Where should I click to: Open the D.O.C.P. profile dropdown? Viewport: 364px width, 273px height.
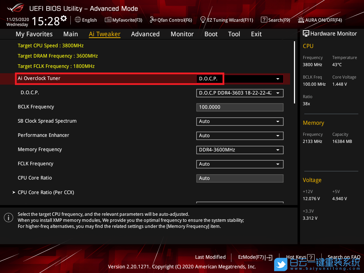coord(240,93)
